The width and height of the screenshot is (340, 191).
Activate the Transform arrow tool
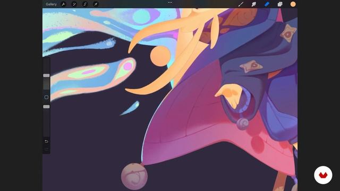click(x=96, y=4)
